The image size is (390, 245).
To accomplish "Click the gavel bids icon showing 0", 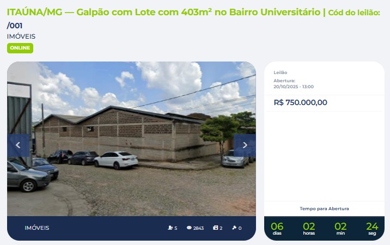I will pyautogui.click(x=234, y=228).
